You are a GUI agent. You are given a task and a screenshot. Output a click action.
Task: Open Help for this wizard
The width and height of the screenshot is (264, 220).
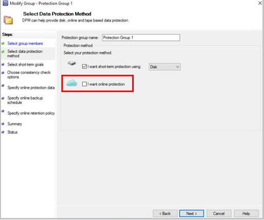point(246,213)
